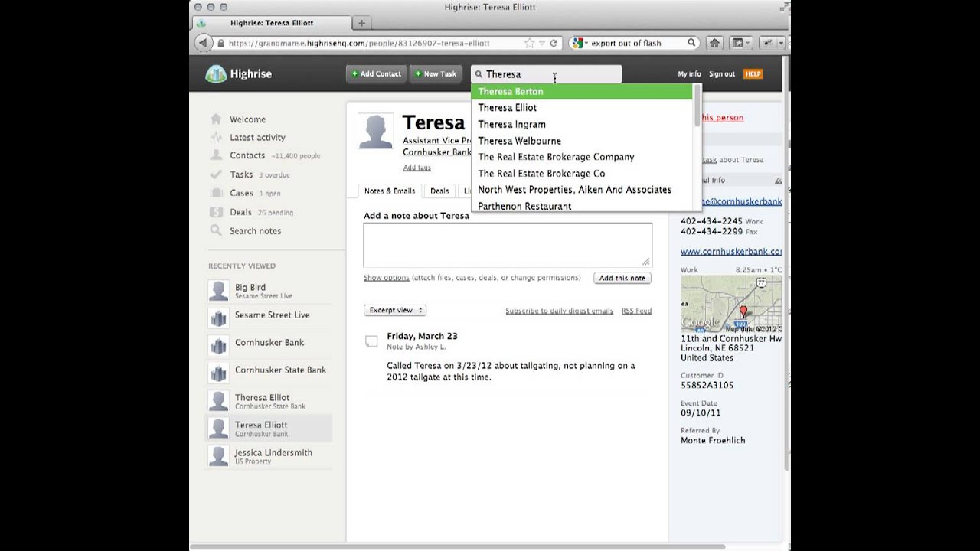Click Sign out link
The height and width of the screenshot is (551, 980).
(722, 74)
